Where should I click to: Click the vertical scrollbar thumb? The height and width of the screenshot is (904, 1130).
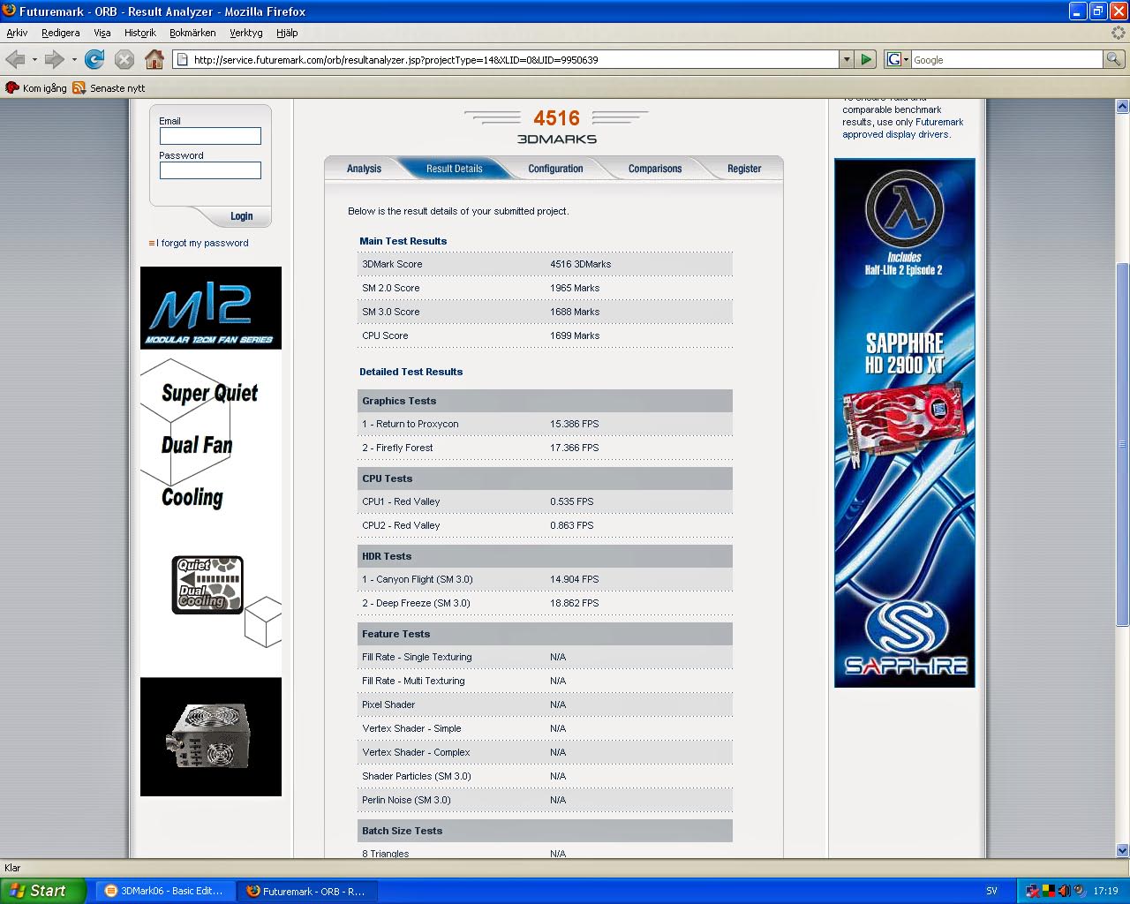tap(1122, 444)
